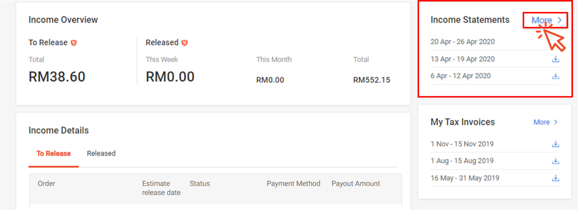Click the Income Overview heading
The height and width of the screenshot is (210, 578).
63,20
